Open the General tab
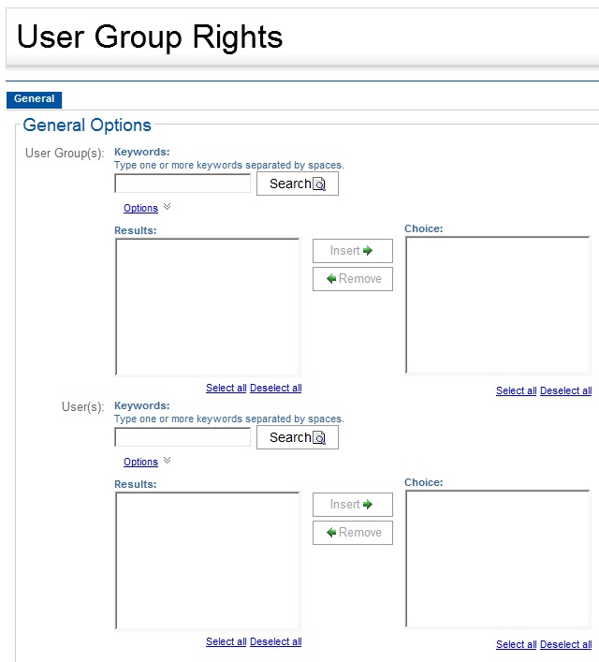This screenshot has width=599, height=662. [34, 99]
